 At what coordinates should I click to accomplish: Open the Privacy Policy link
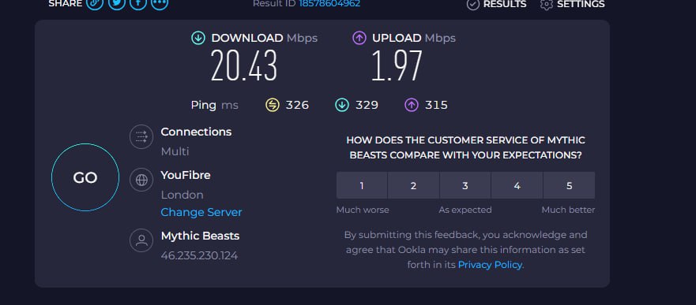(x=490, y=265)
